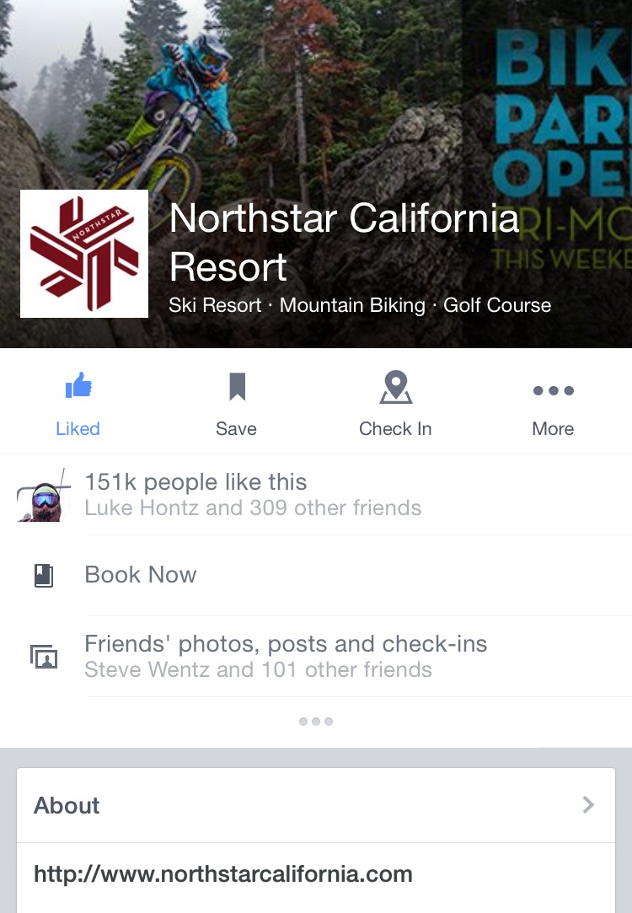Open the More three-dots menu
Viewport: 632px width, 913px height.
554,390
